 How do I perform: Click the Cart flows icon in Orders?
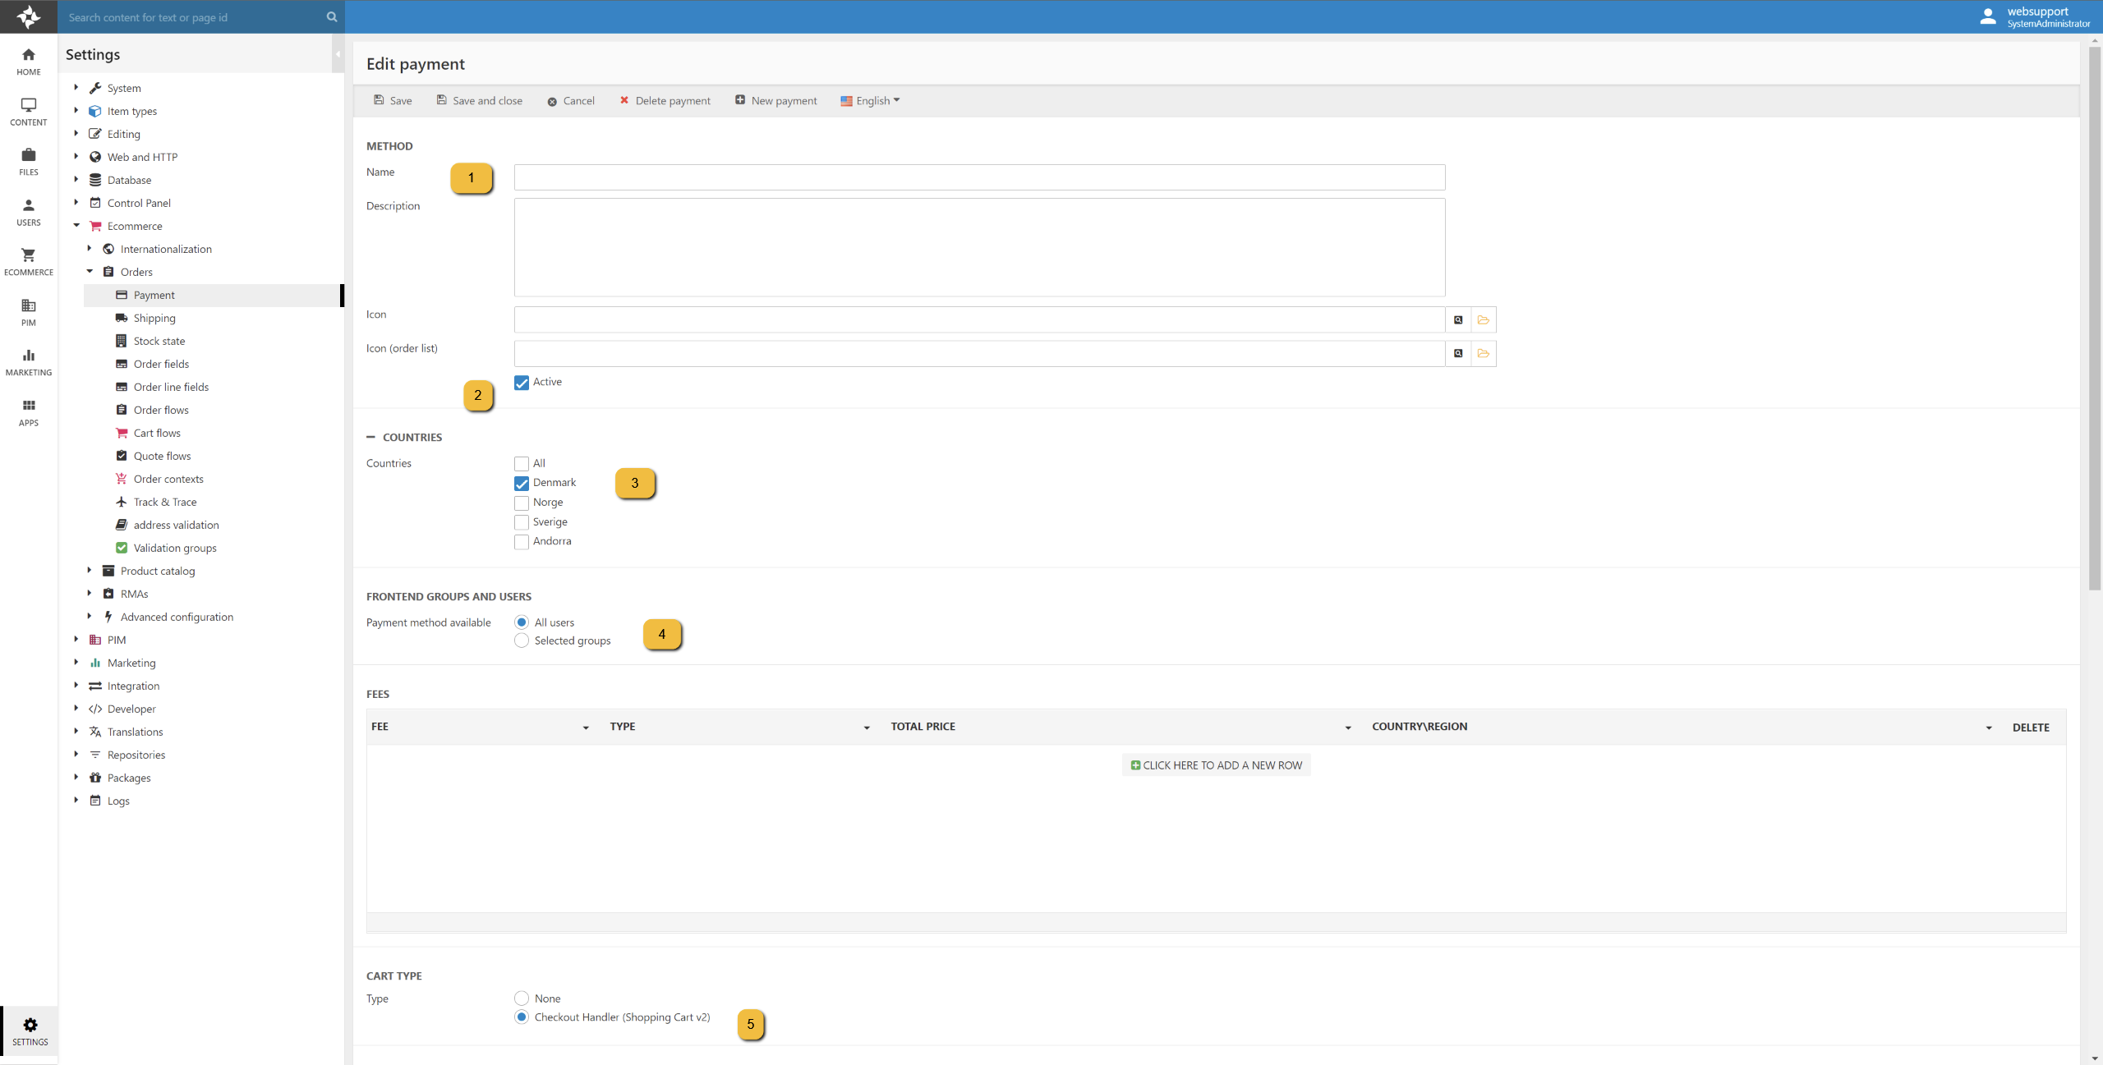pos(121,434)
